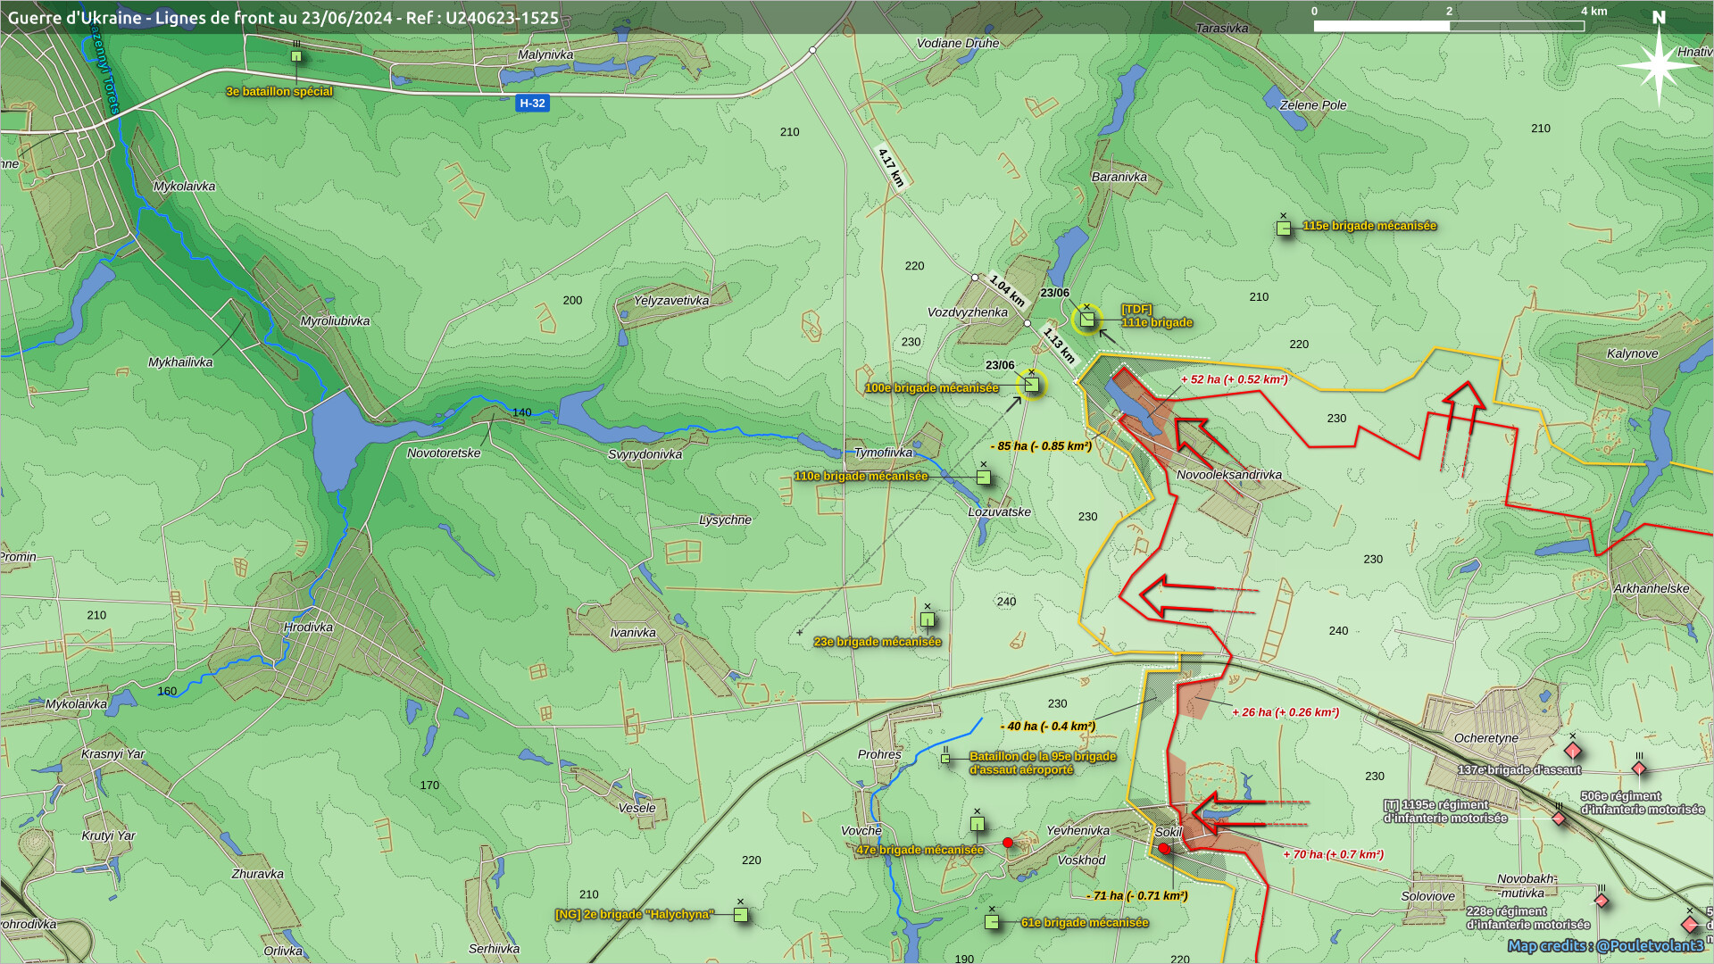The height and width of the screenshot is (964, 1714).
Task: Click the red dot near Sokil
Action: 1164,849
